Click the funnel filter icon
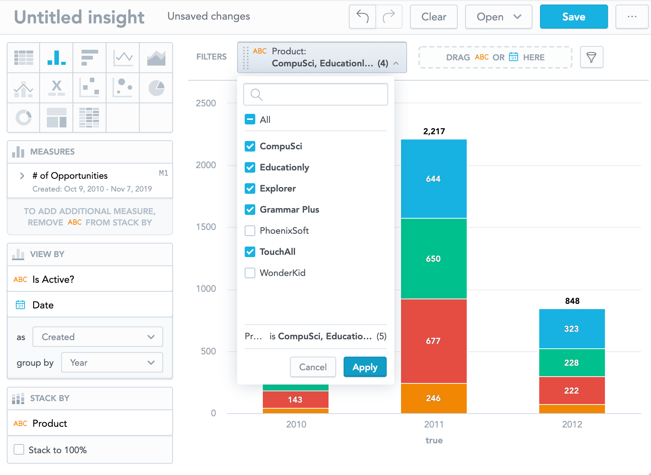This screenshot has height=475, width=651. click(591, 57)
